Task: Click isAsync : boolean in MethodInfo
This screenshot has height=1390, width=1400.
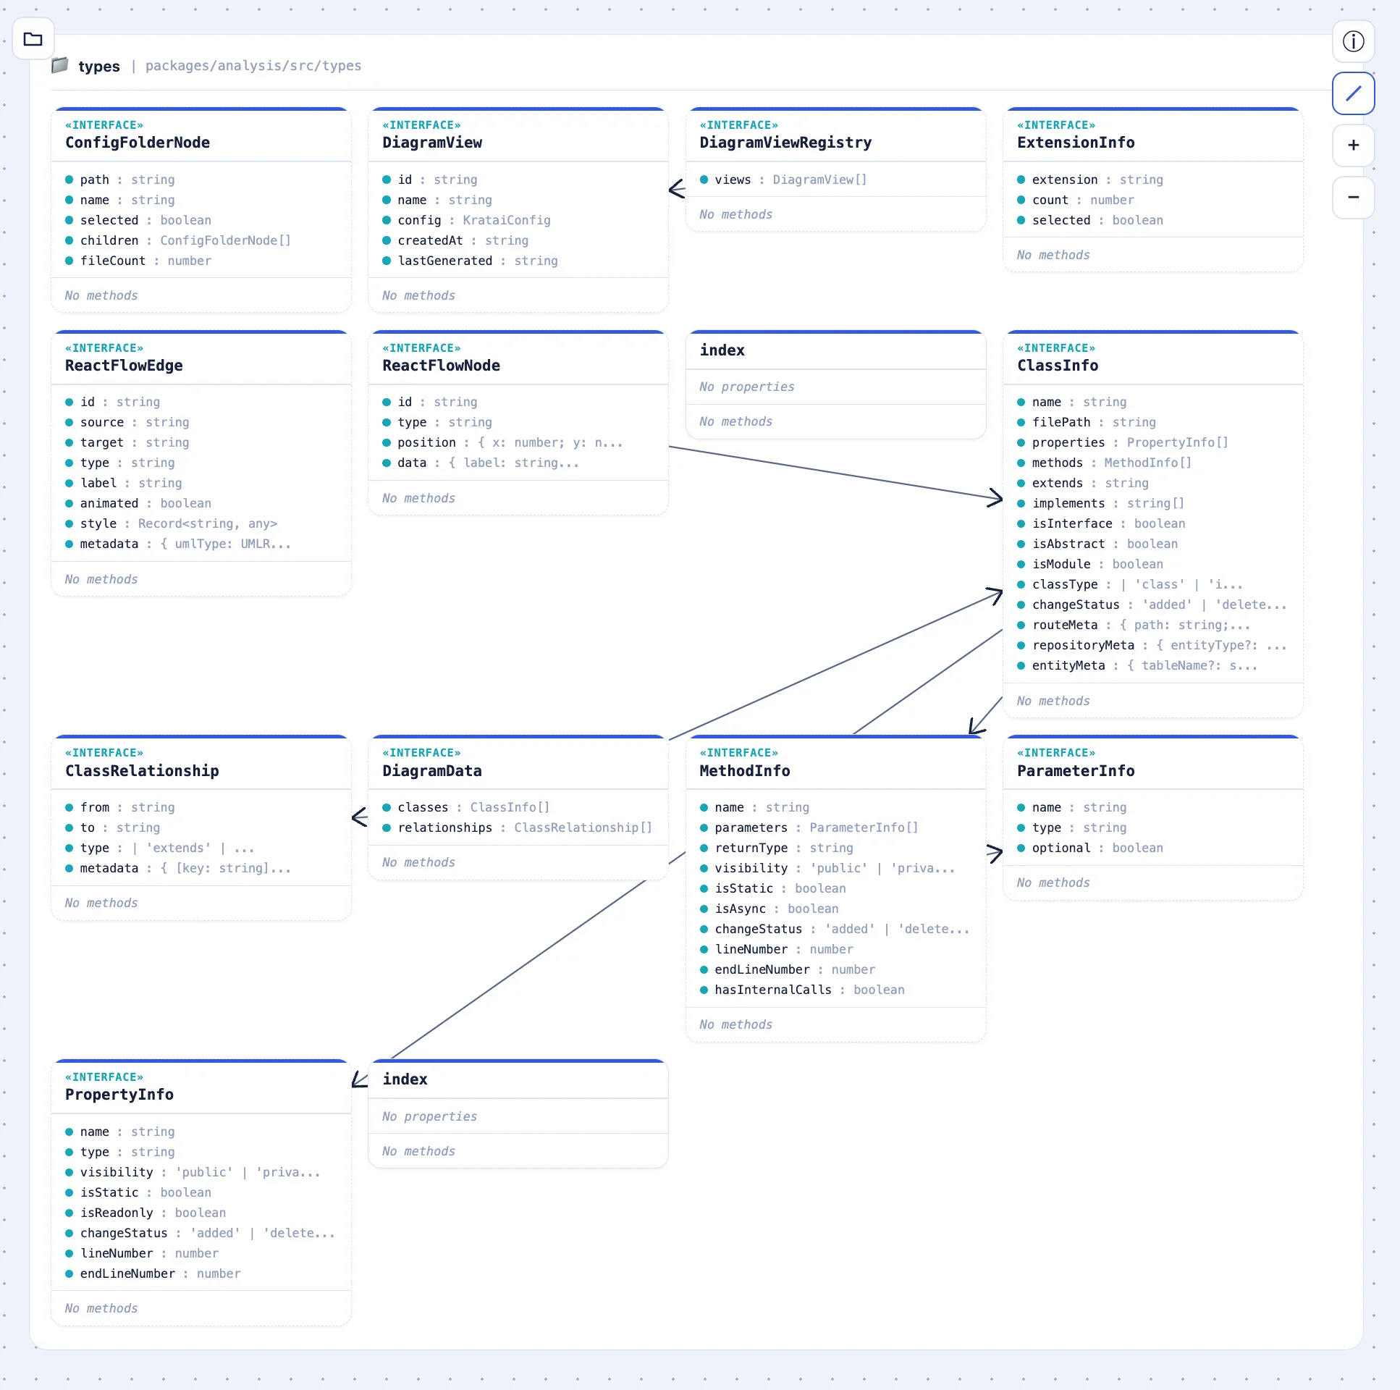Action: (769, 908)
